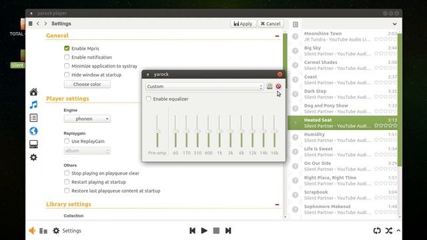Check Enable notification
Screen dimensions: 427x240
tap(67, 57)
